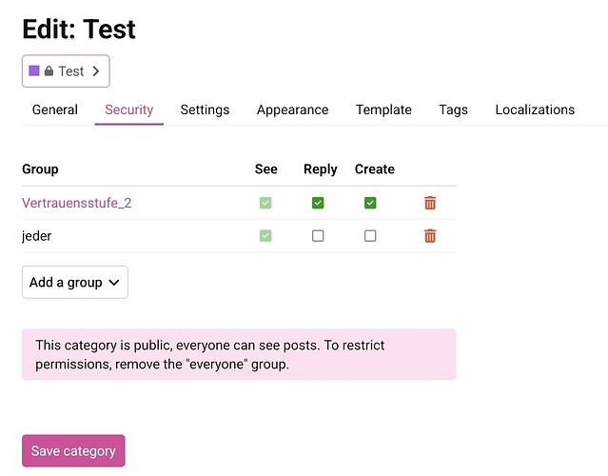The width and height of the screenshot is (608, 476).
Task: Click the Test category label in the badge
Action: (x=71, y=71)
